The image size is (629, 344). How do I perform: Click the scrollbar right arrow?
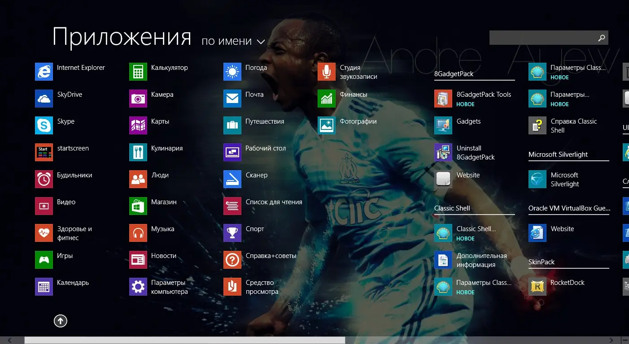(612, 340)
